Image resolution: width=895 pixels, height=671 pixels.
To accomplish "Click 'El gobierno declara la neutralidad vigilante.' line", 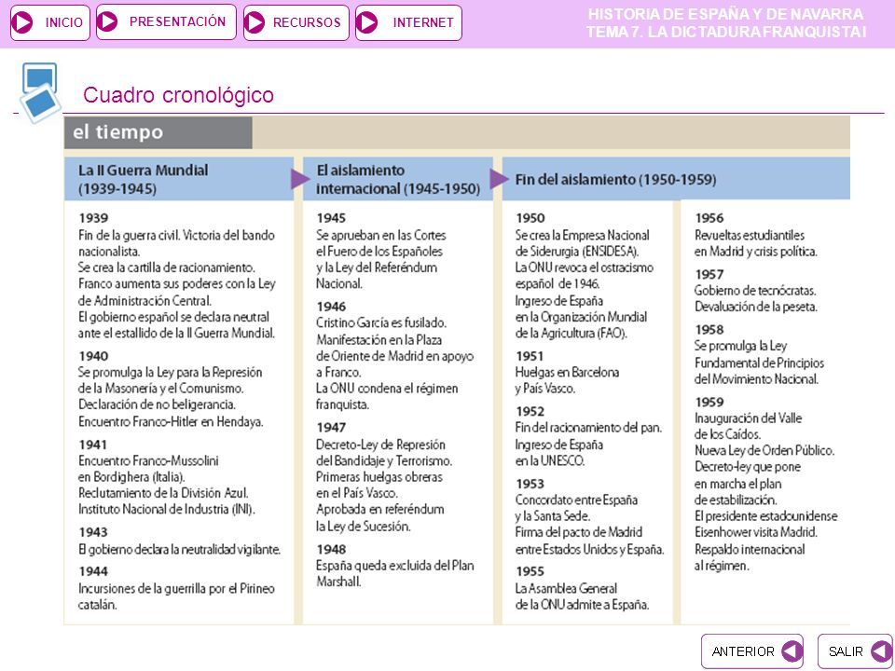I will [179, 550].
